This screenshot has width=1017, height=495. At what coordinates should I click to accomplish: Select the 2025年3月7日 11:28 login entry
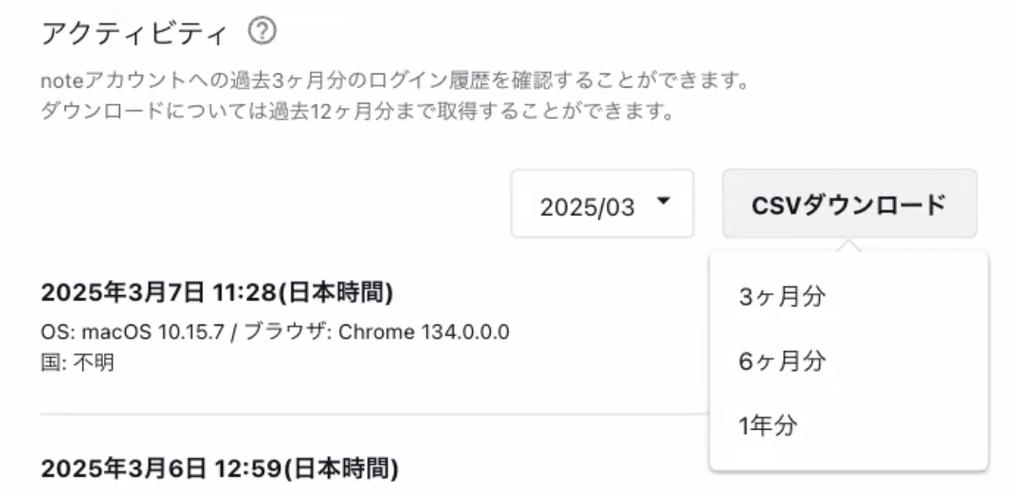(216, 293)
